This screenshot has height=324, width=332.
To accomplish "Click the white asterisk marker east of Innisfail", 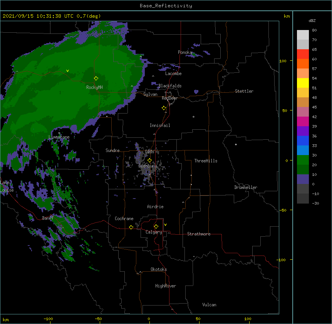I will click(x=193, y=117).
